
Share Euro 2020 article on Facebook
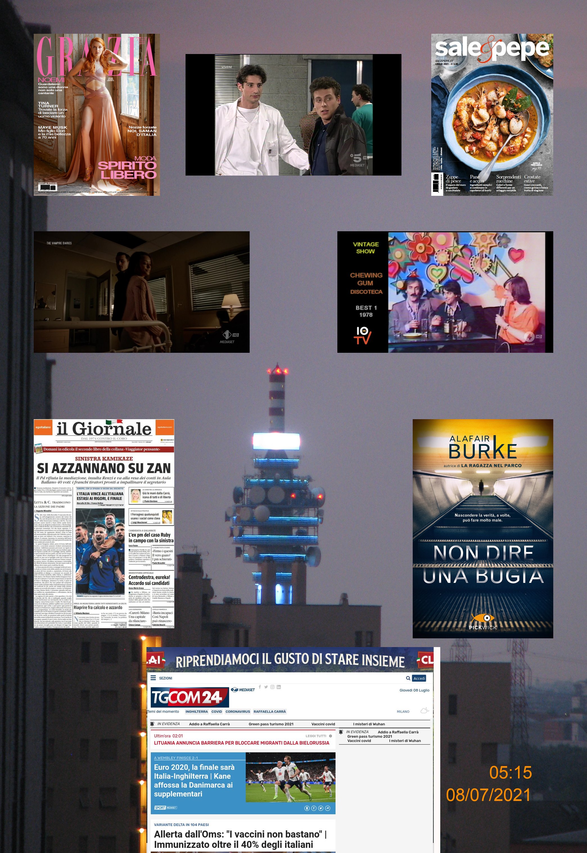[314, 809]
